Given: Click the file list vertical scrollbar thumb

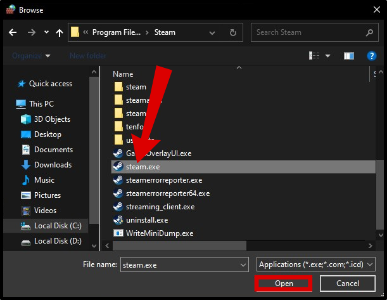Looking at the screenshot, I should pyautogui.click(x=380, y=195).
